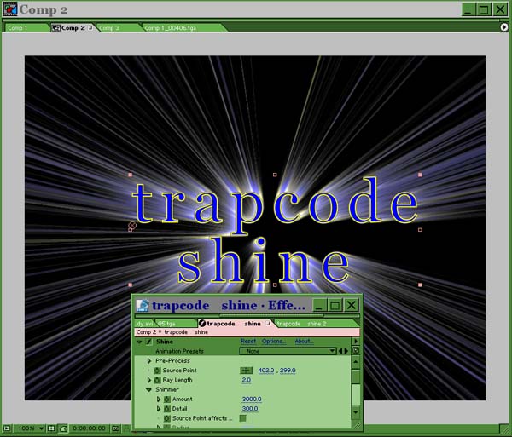This screenshot has width=512, height=437.
Task: Click the effect anchor point crosshair on the composition
Action: 132,226
